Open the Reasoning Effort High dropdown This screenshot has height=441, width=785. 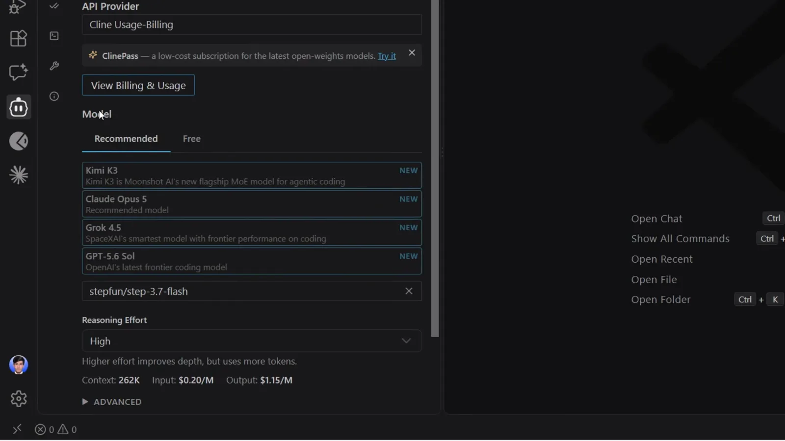pyautogui.click(x=252, y=341)
